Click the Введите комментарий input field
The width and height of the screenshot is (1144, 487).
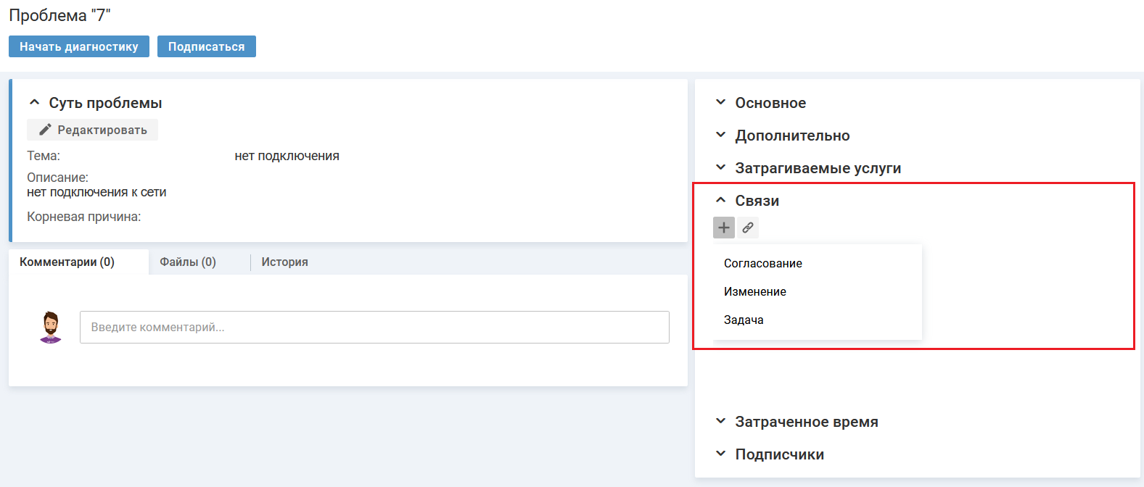(x=374, y=328)
